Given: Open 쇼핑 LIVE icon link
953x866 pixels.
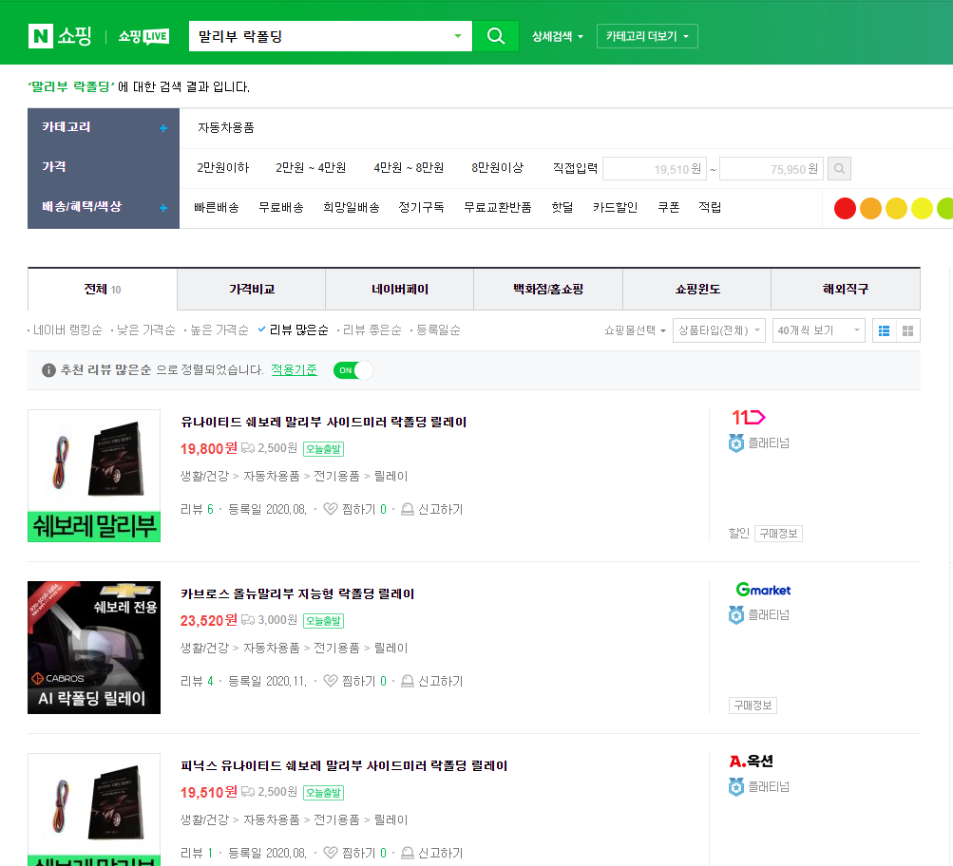Looking at the screenshot, I should (x=143, y=36).
